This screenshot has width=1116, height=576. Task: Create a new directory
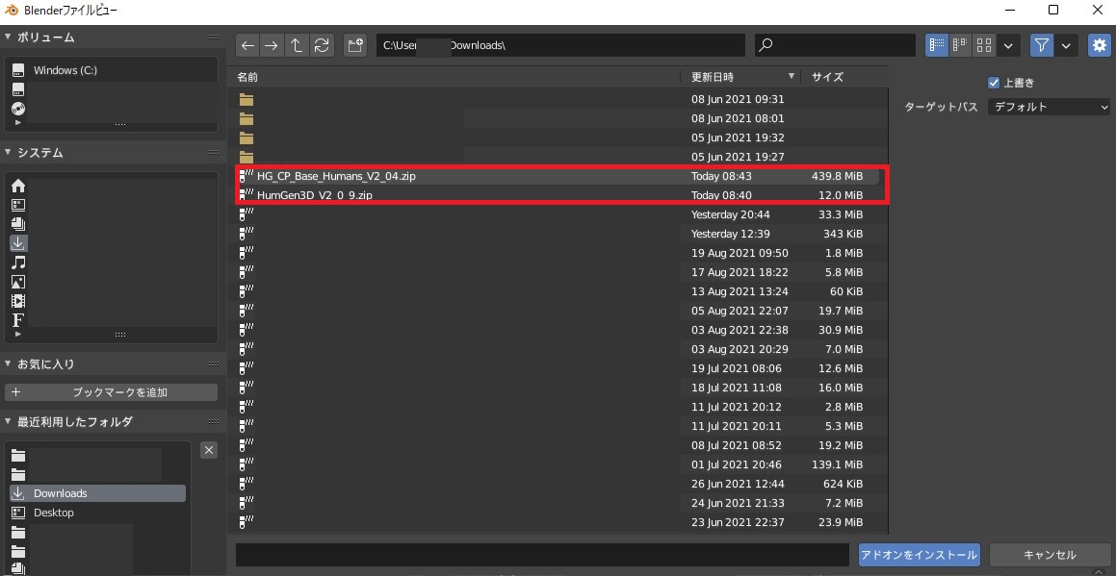coord(355,45)
